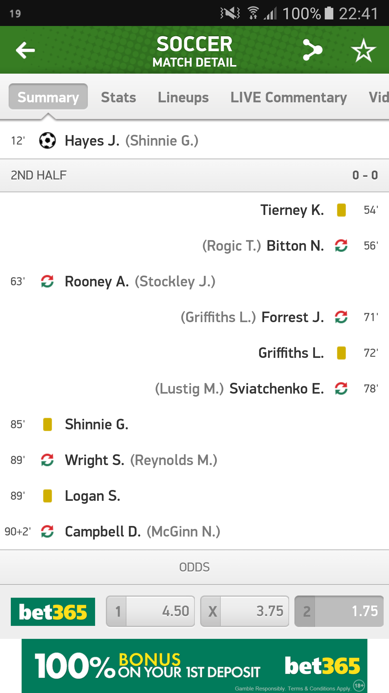This screenshot has width=389, height=693.
Task: Select home win odds 4.50
Action: pyautogui.click(x=150, y=611)
